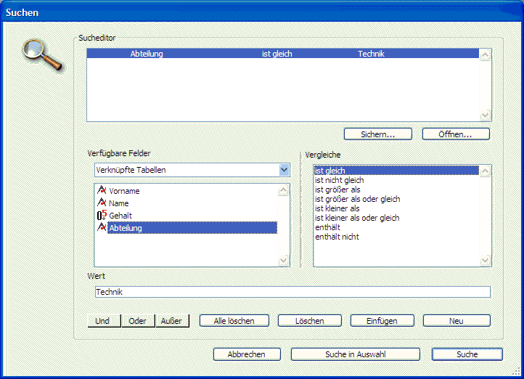Toggle the Außer operator button

coord(172,321)
